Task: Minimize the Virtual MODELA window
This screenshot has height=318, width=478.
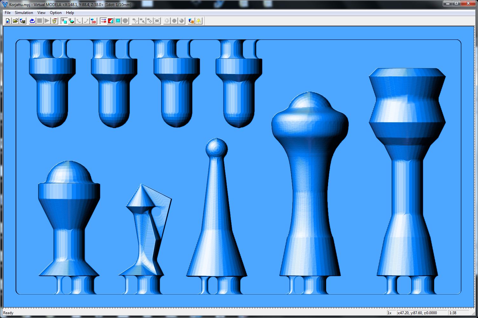Action: (x=447, y=3)
